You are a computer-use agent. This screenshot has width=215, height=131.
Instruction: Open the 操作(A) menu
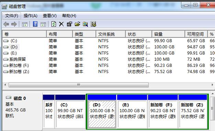[31, 16]
